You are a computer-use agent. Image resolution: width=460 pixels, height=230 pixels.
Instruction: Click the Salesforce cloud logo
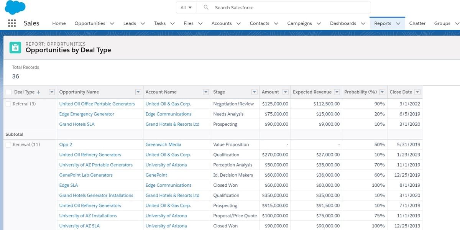pyautogui.click(x=15, y=7)
